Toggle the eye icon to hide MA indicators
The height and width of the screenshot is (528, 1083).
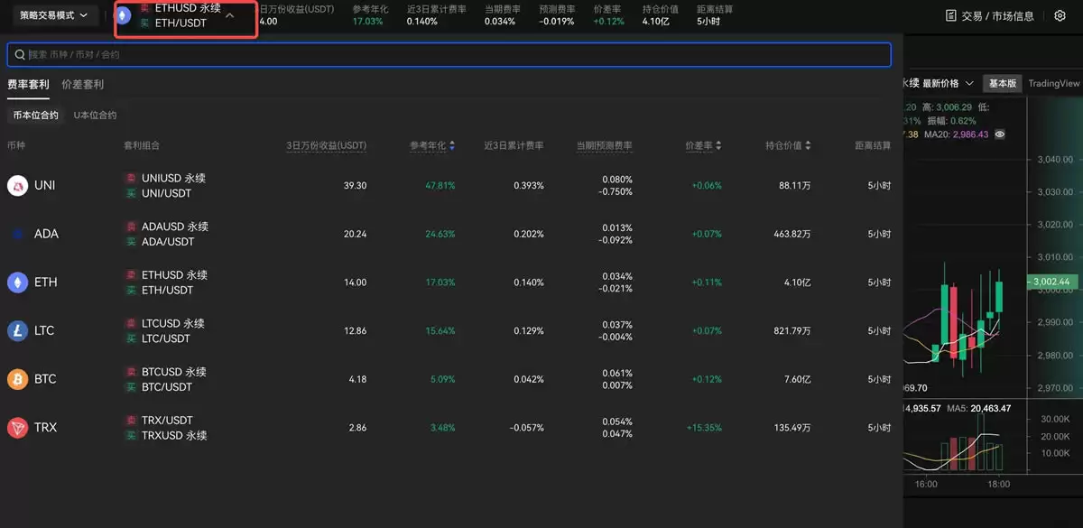coord(1000,134)
